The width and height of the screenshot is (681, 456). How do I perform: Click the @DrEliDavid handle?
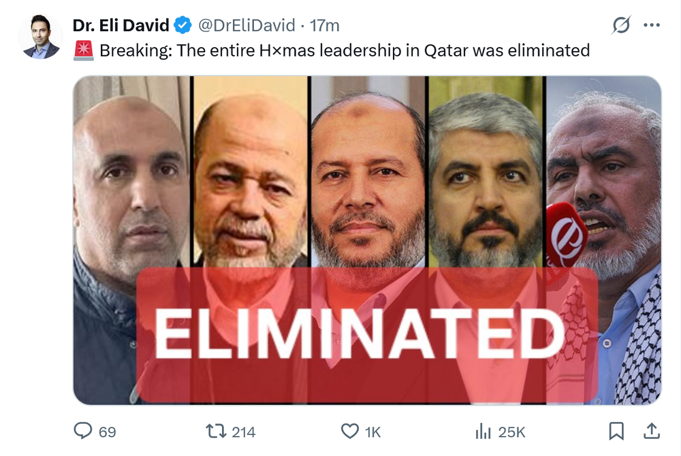(x=247, y=25)
